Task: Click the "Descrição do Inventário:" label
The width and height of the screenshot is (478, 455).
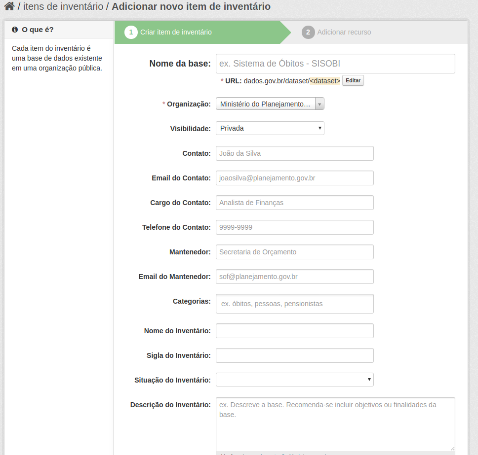Action: coord(170,405)
